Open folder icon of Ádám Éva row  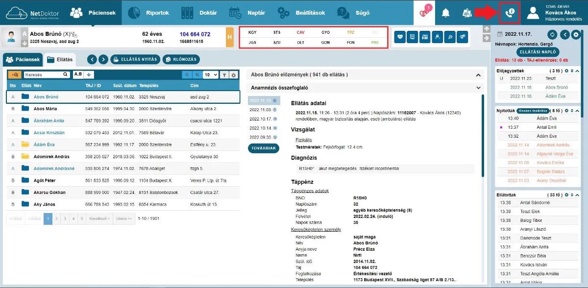[25, 144]
